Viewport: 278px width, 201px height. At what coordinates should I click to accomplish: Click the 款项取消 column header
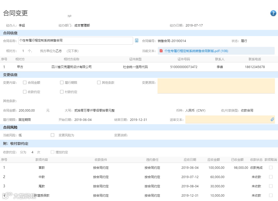point(271,160)
